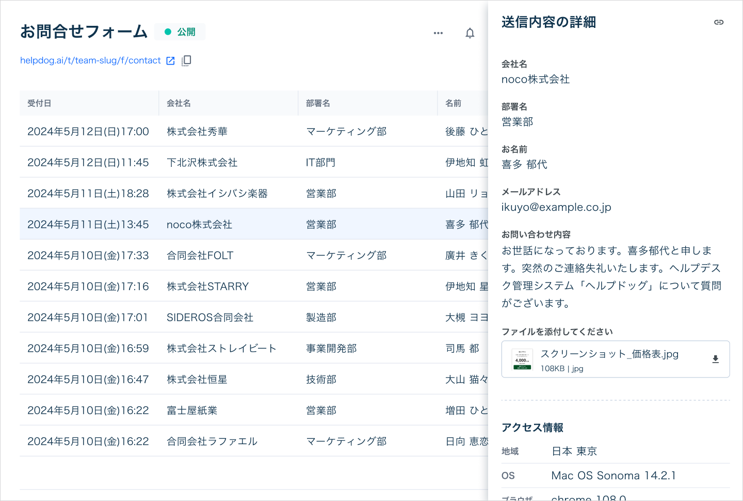Open the three-dot more options menu
The width and height of the screenshot is (743, 501).
tap(438, 33)
